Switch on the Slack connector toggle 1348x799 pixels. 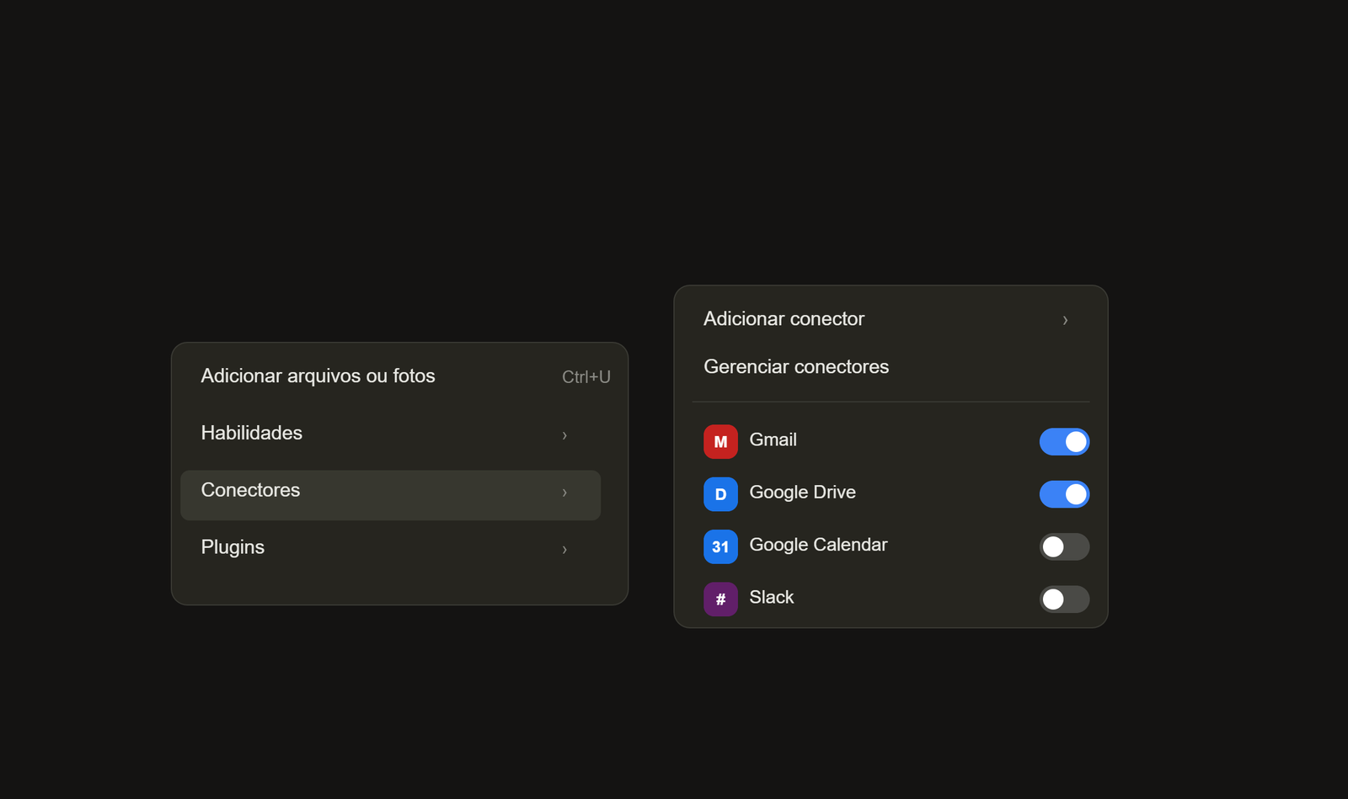[x=1064, y=599]
